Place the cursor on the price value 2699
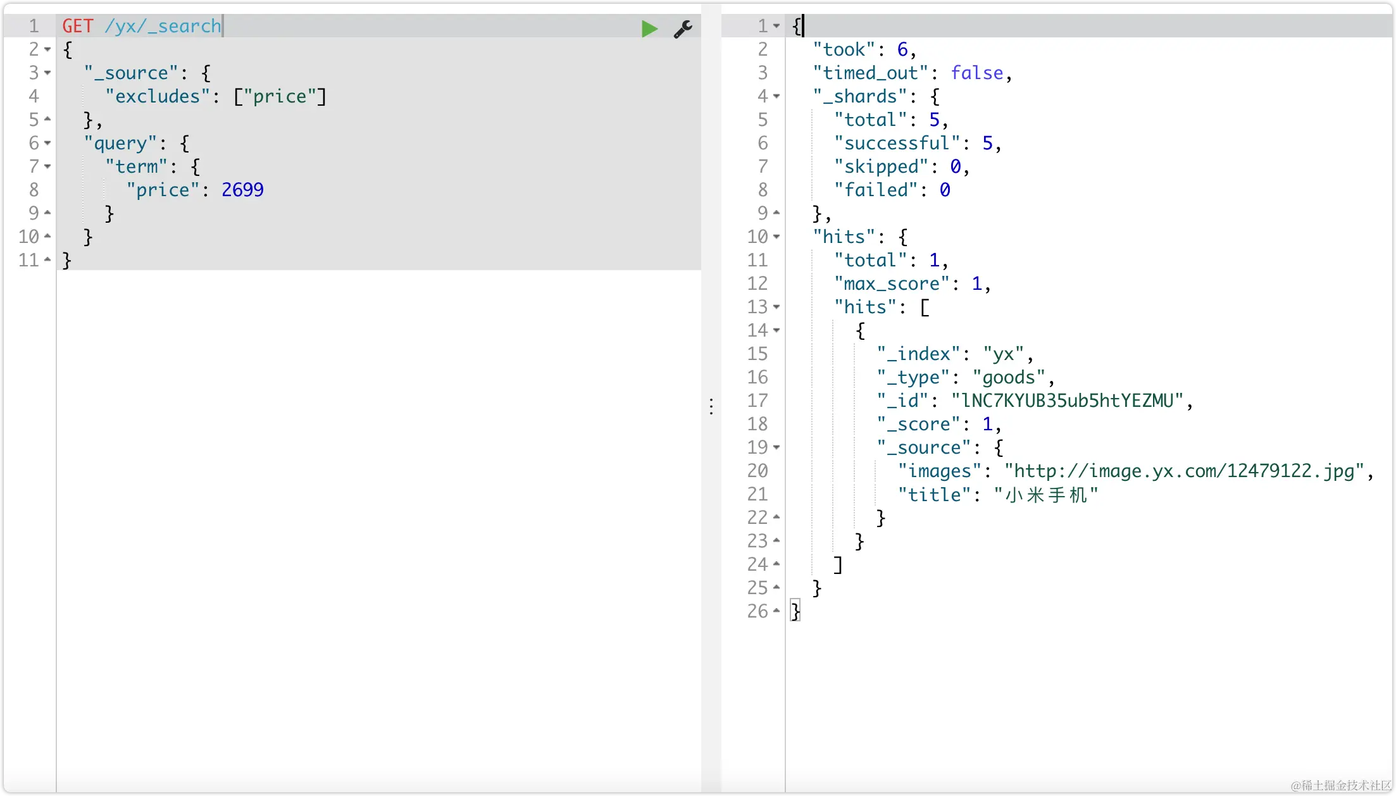The height and width of the screenshot is (796, 1396). (242, 190)
